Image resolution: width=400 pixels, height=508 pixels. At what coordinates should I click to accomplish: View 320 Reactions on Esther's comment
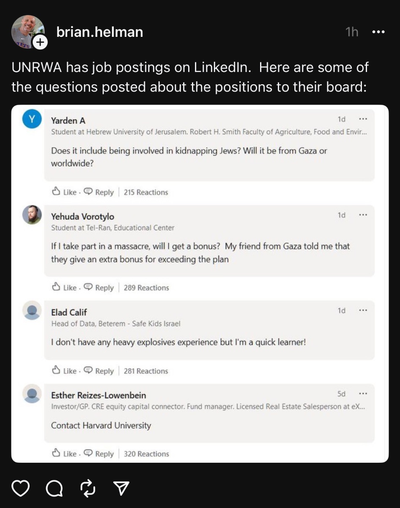tap(146, 454)
